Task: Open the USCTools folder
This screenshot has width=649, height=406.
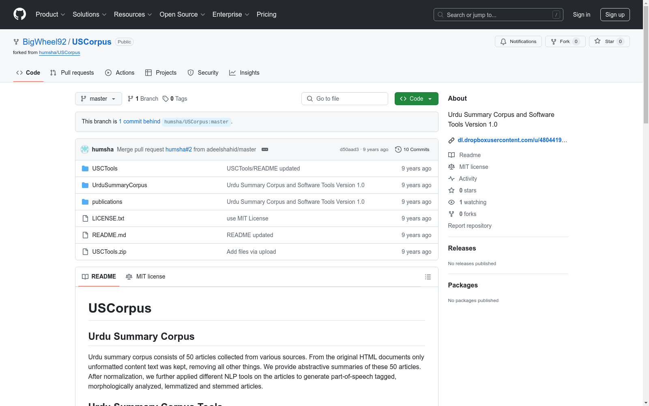Action: click(x=105, y=168)
